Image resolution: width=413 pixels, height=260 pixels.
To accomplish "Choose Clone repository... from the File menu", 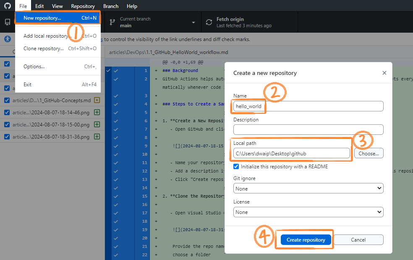I will point(58,48).
